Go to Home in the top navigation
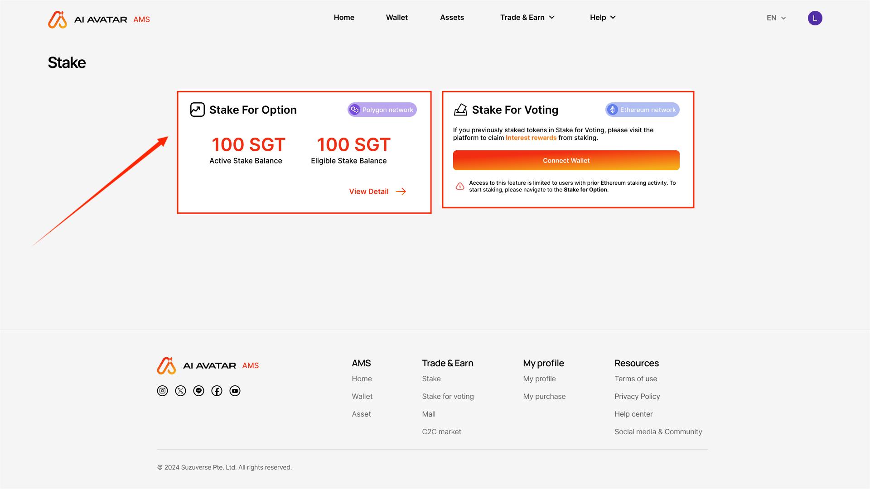The width and height of the screenshot is (870, 489). point(344,17)
